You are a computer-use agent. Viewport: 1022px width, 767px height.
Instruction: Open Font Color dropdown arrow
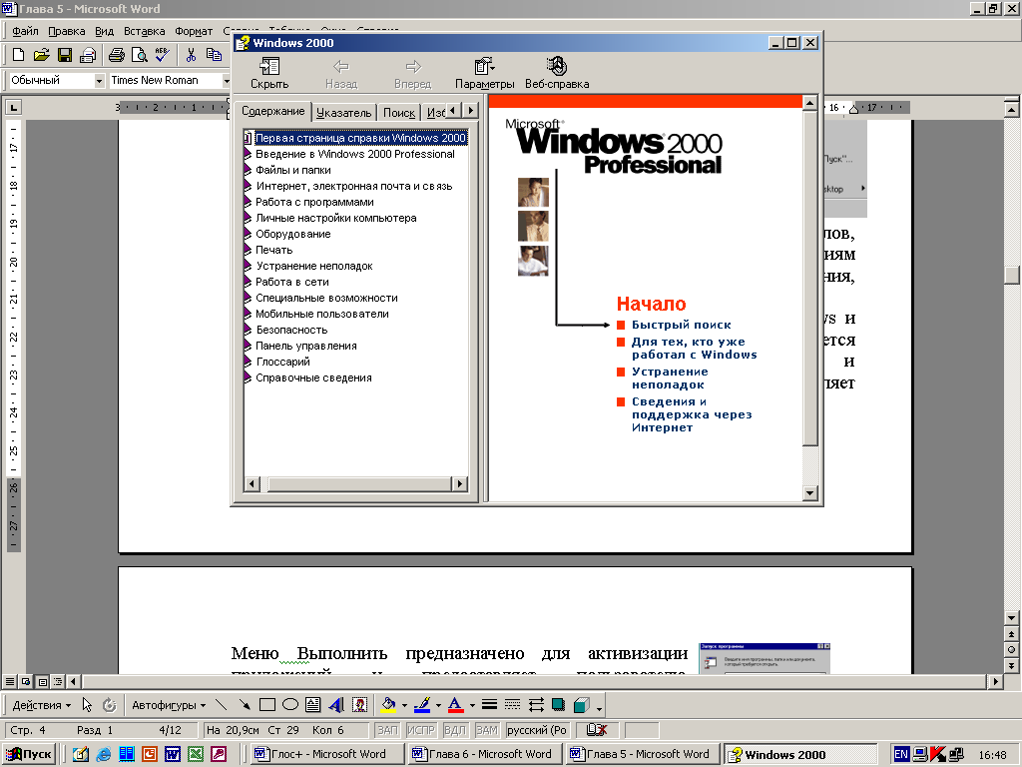point(472,705)
